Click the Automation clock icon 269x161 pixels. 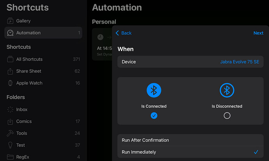[10, 33]
